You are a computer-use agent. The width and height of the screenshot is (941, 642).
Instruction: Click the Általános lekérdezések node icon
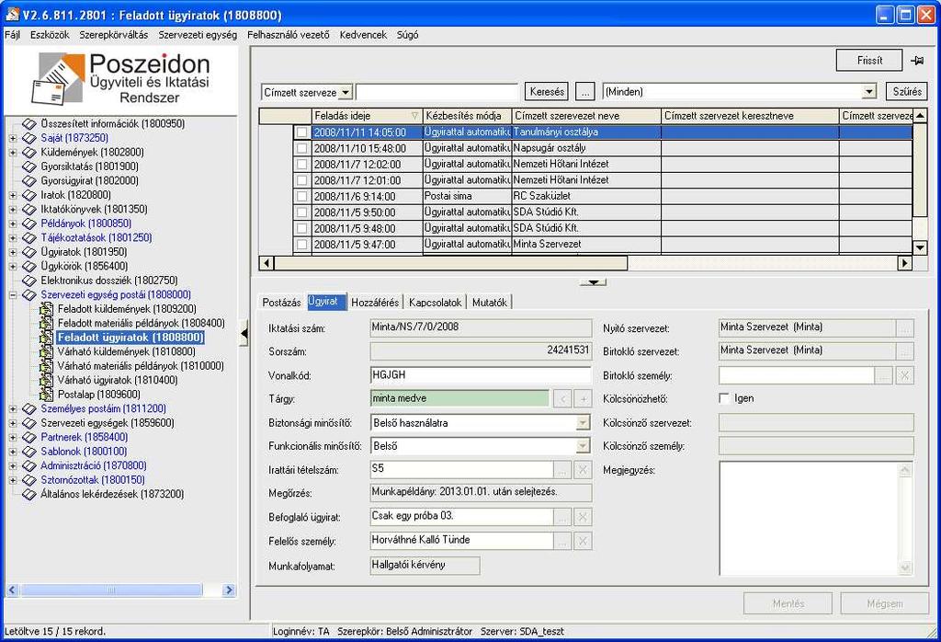28,494
